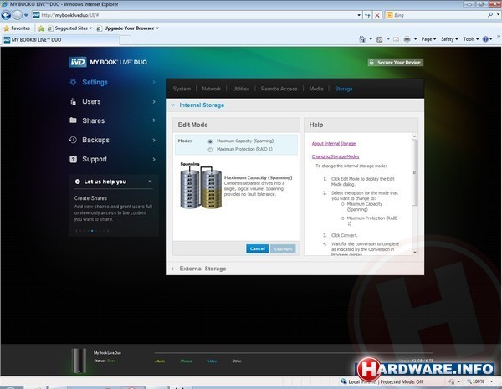The image size is (502, 389).
Task: Switch to the Storage tab
Action: tap(344, 89)
